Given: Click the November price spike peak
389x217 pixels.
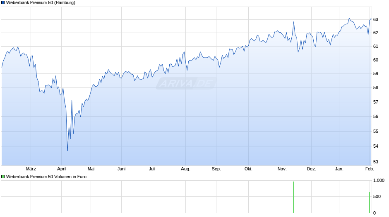Looking at the screenshot, I should click(294, 22).
